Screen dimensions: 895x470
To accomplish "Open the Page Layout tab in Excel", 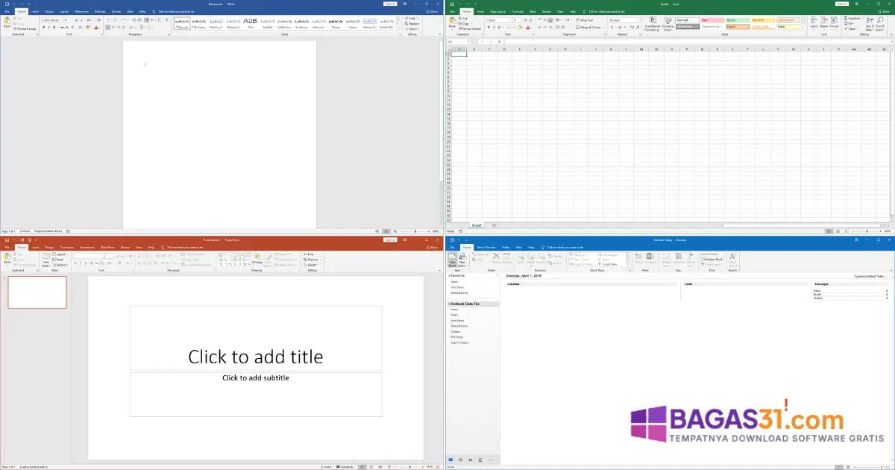I will pos(497,12).
